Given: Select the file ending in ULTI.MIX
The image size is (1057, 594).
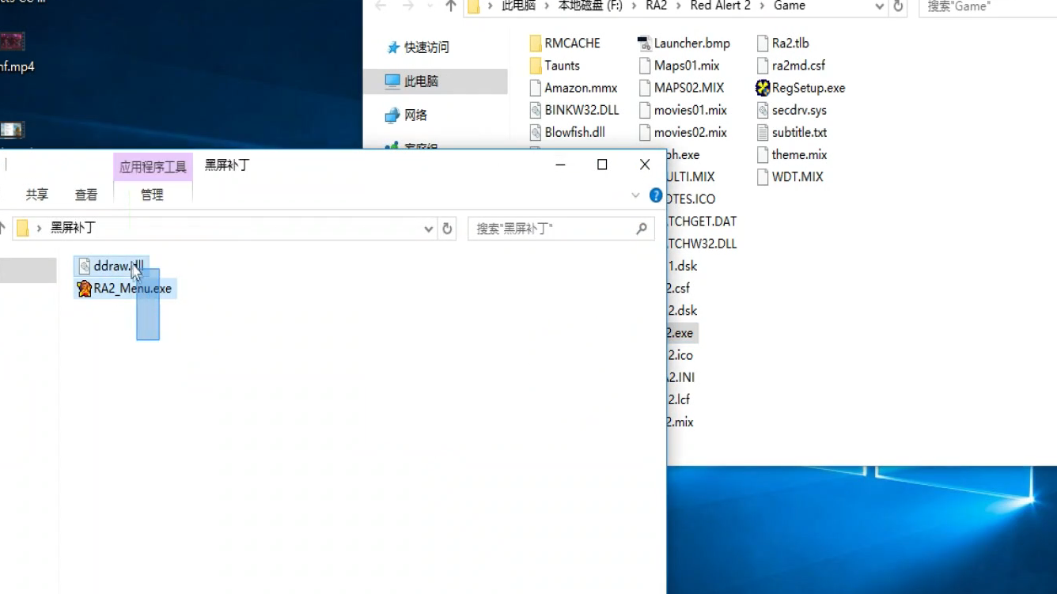Looking at the screenshot, I should pyautogui.click(x=691, y=177).
